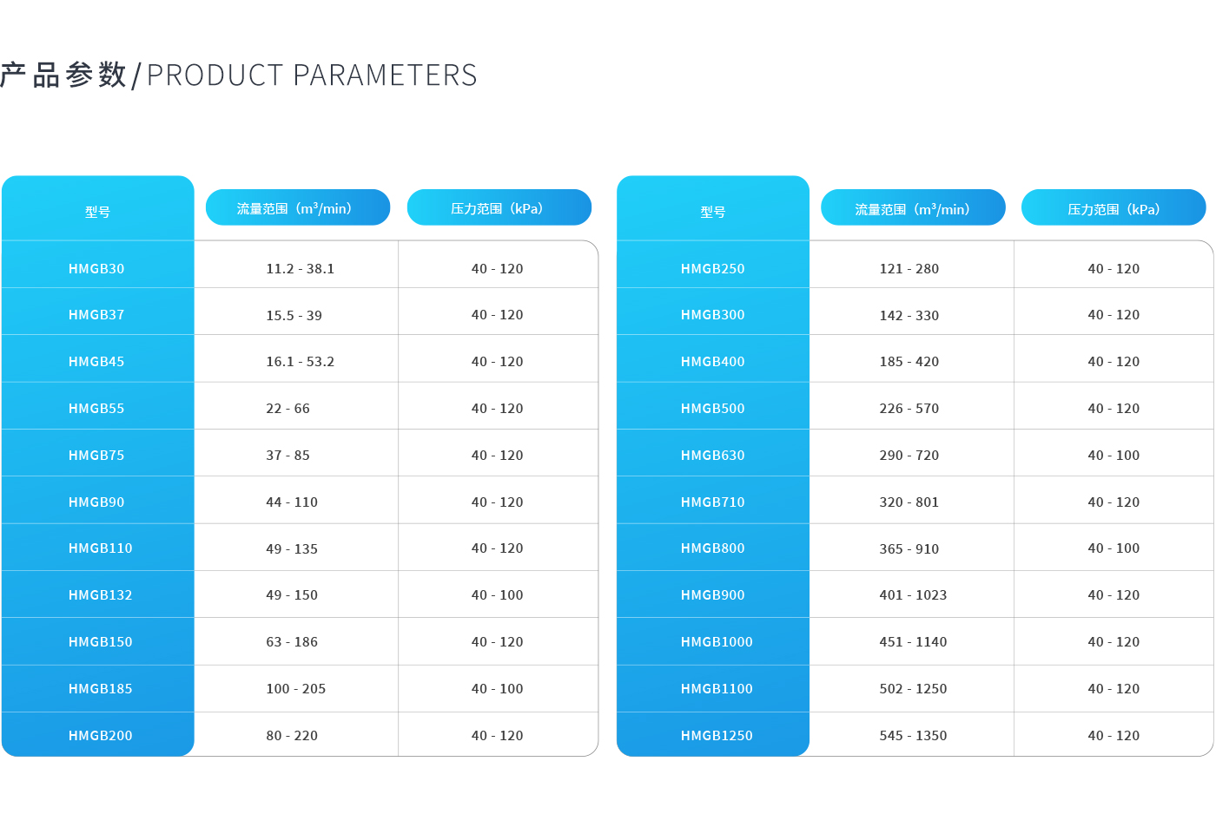Select the HMGB75 model cell
Screen dimensions: 1216x827
(98, 453)
